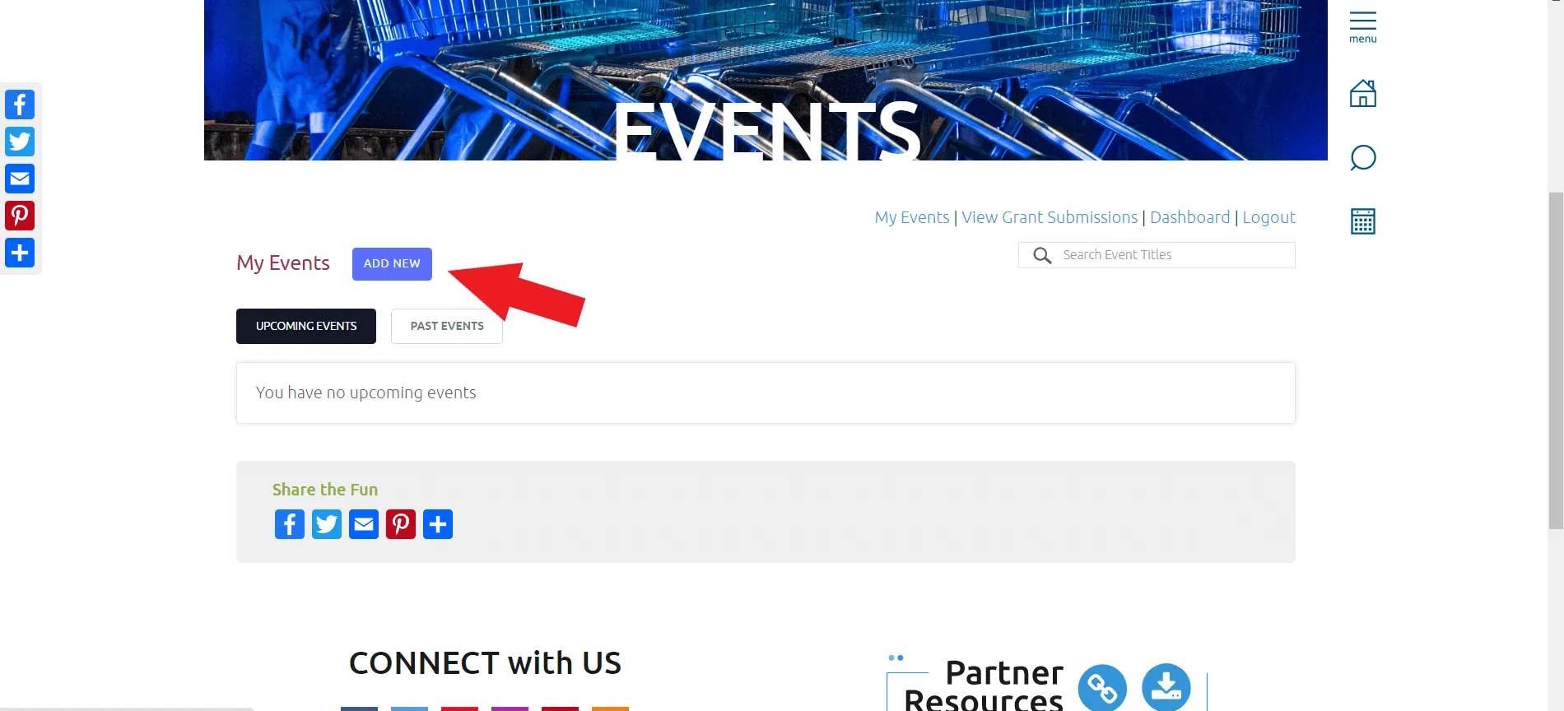This screenshot has width=1564, height=711.
Task: Open the hamburger menu icon
Action: pos(1363,27)
